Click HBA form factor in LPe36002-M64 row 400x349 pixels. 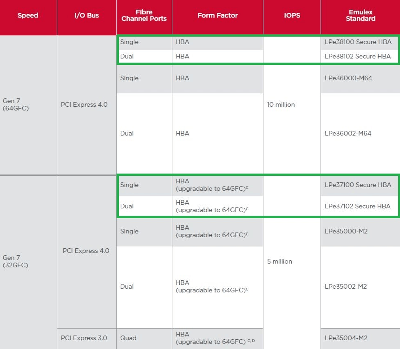coord(183,133)
